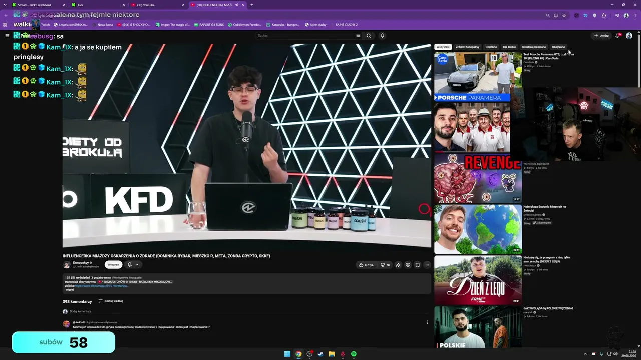Mute the playing tab via speaker icon
This screenshot has height=360, width=641.
point(236,5)
